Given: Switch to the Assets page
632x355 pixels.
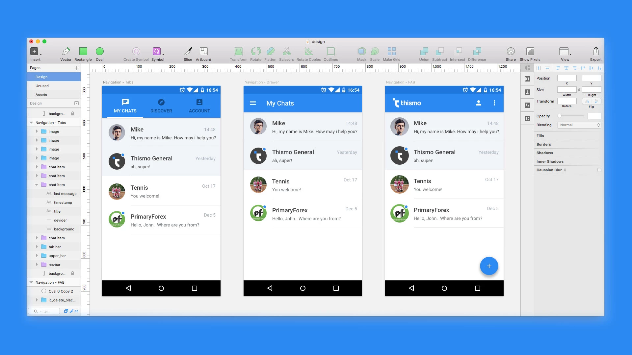Looking at the screenshot, I should (x=41, y=94).
